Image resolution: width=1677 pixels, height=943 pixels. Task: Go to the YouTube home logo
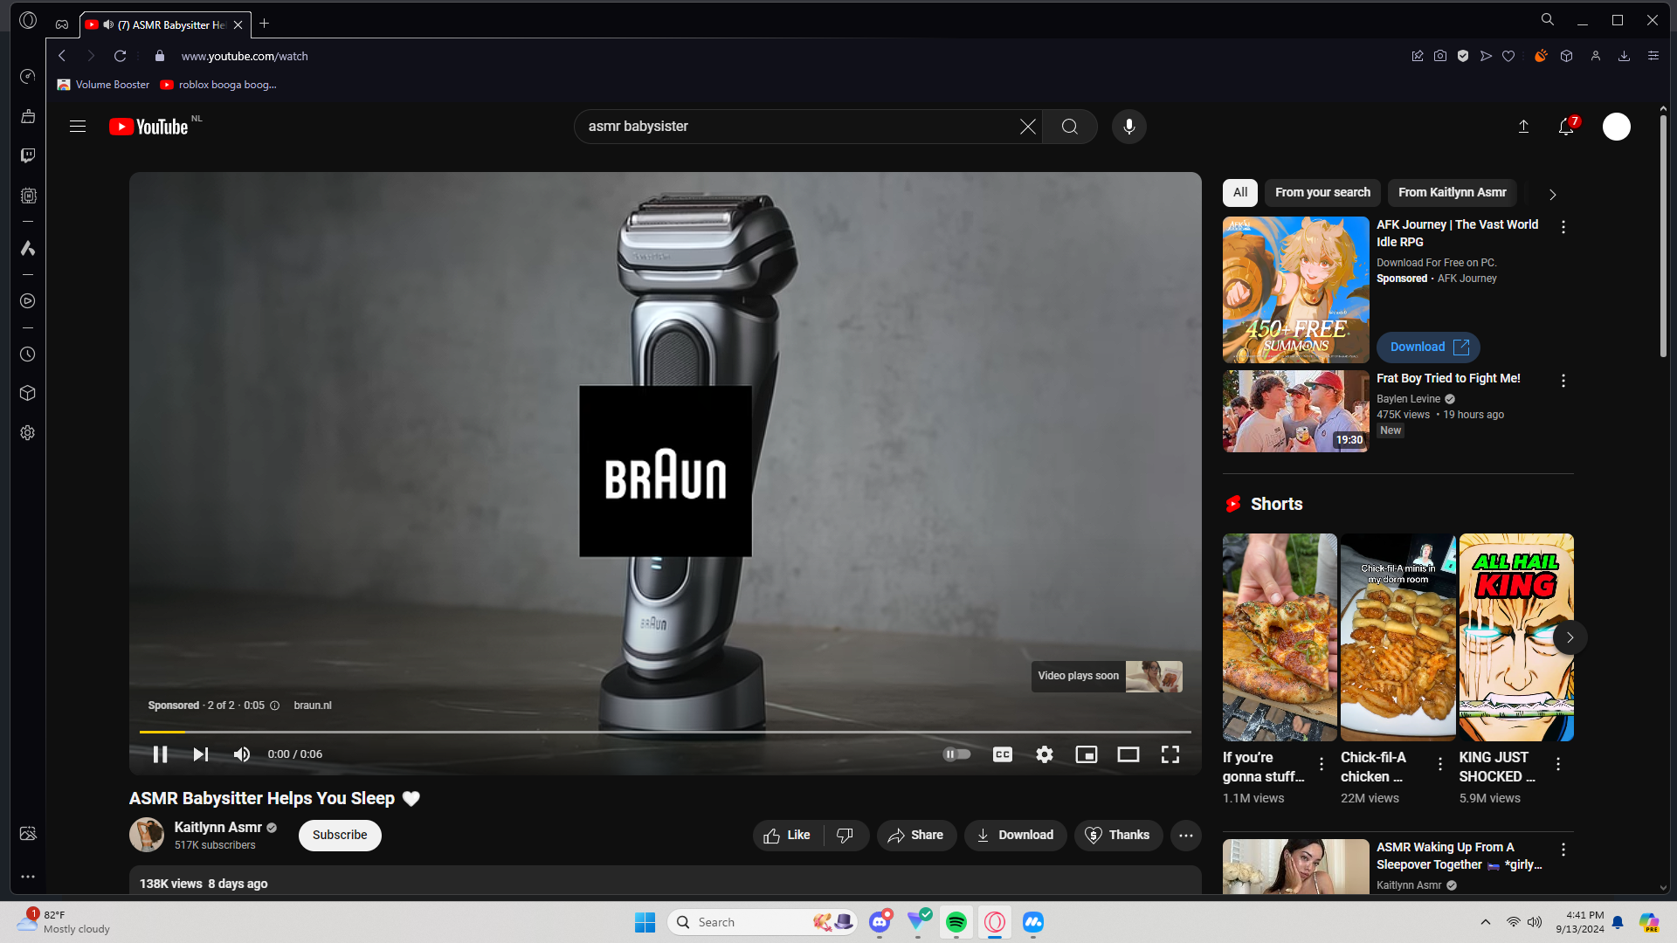click(x=149, y=127)
